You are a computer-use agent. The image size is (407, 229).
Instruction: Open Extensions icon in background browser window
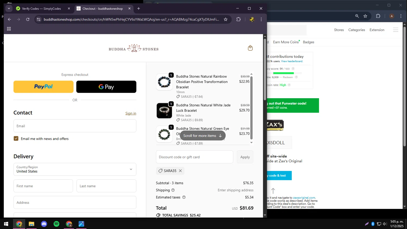378,16
